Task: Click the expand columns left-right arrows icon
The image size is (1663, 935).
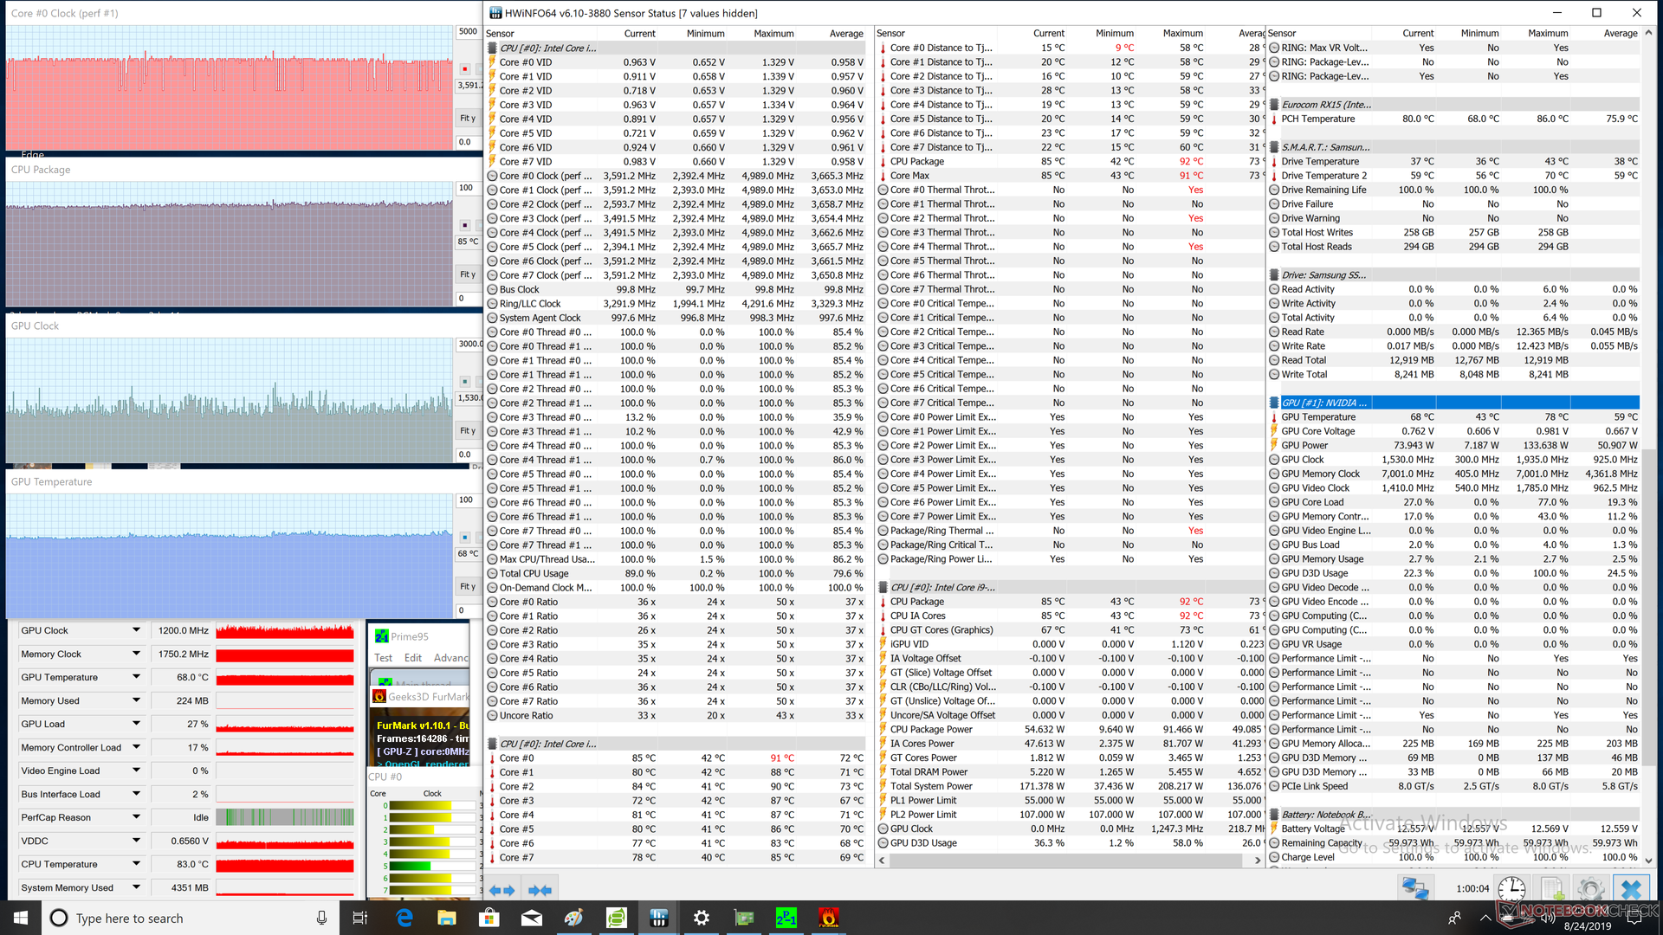Action: pyautogui.click(x=501, y=890)
